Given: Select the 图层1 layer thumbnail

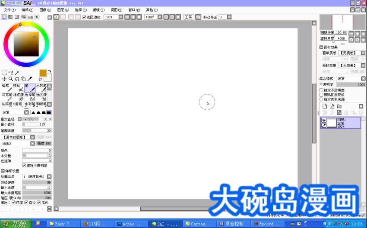Looking at the screenshot, I should 332,123.
